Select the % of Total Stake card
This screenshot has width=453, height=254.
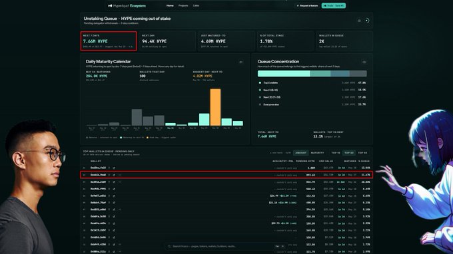[285, 41]
